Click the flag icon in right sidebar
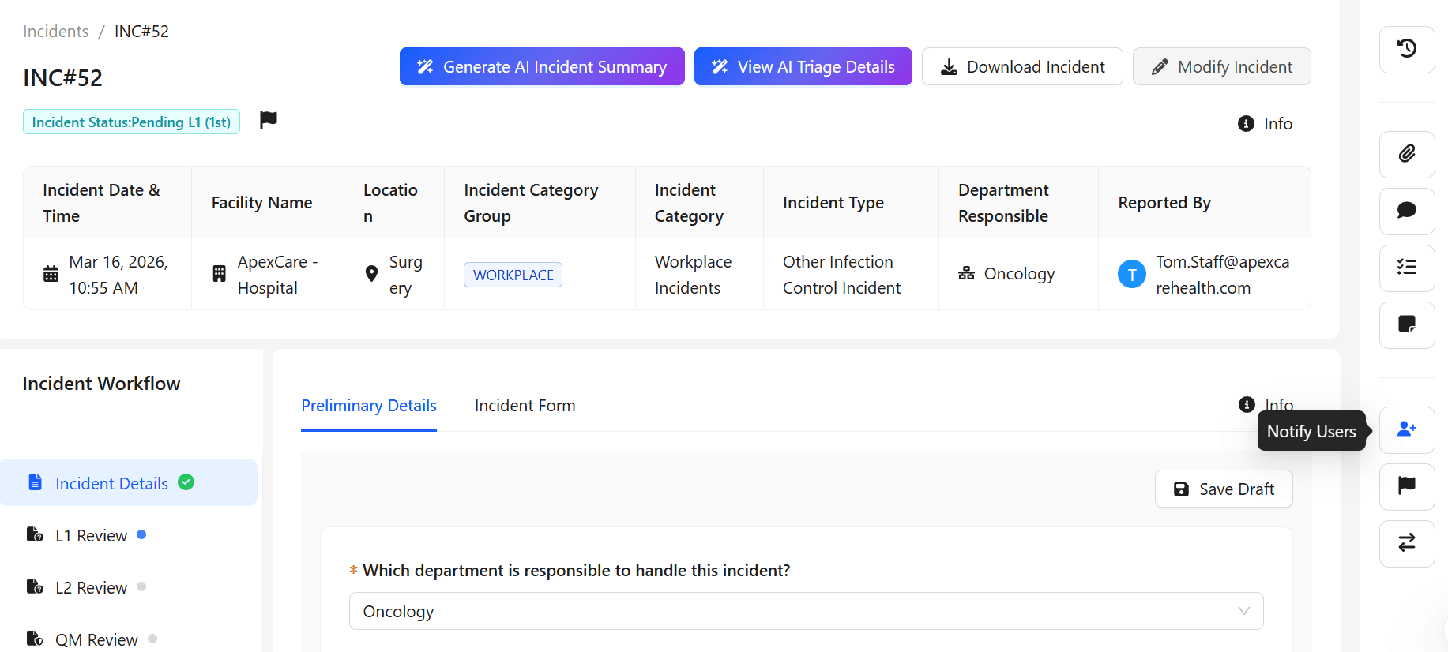1448x652 pixels. 1406,486
